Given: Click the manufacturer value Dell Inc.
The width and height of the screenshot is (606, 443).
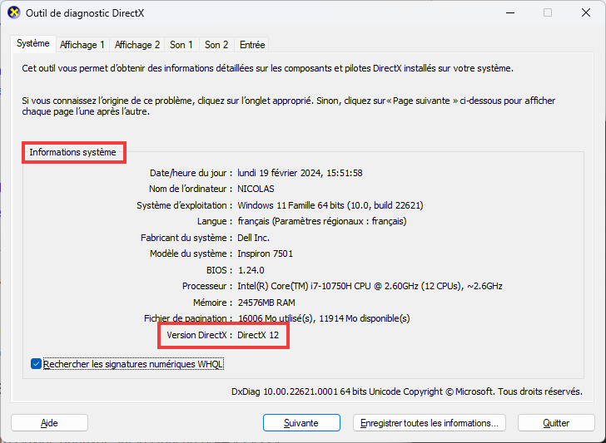Looking at the screenshot, I should pyautogui.click(x=254, y=238).
